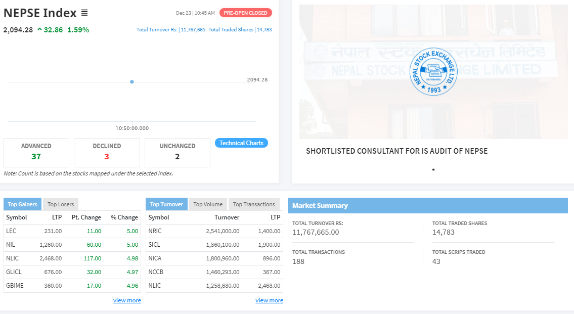Click the UNCHANGED 2 count box
Viewport: 574px width, 314px height.
(178, 153)
